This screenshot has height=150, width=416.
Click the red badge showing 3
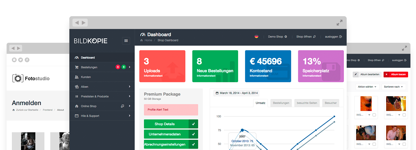pos(118,67)
